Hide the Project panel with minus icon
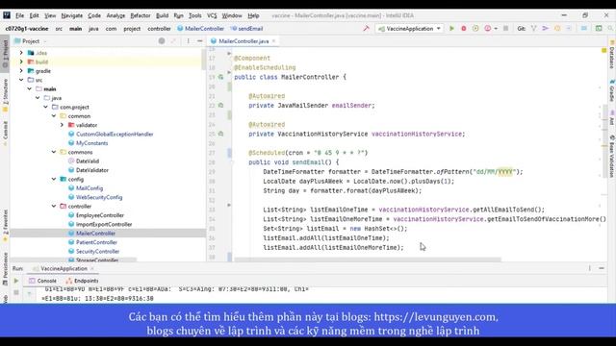The width and height of the screenshot is (616, 346). 199,40
